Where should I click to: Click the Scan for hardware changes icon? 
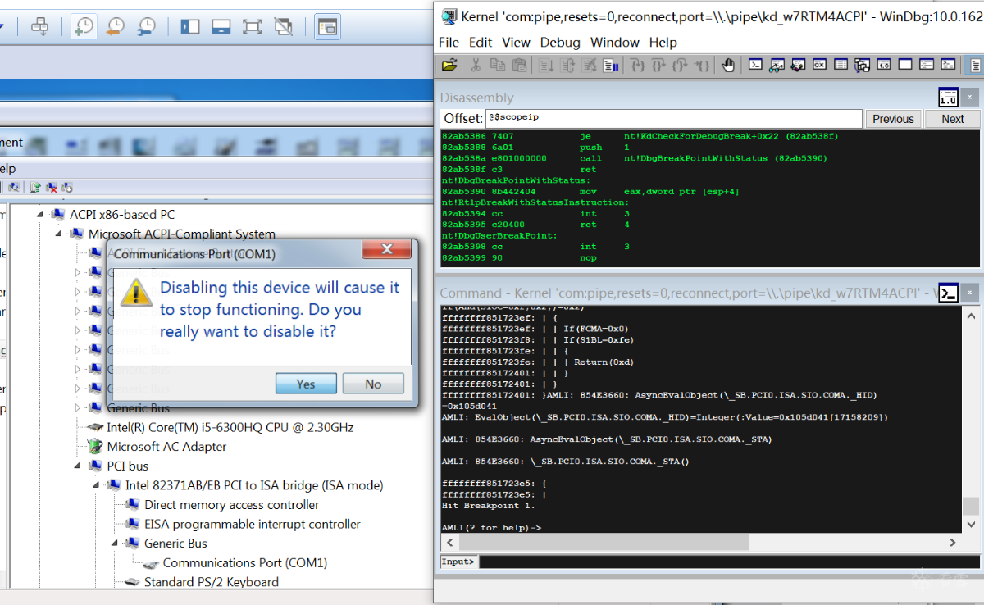[x=14, y=187]
